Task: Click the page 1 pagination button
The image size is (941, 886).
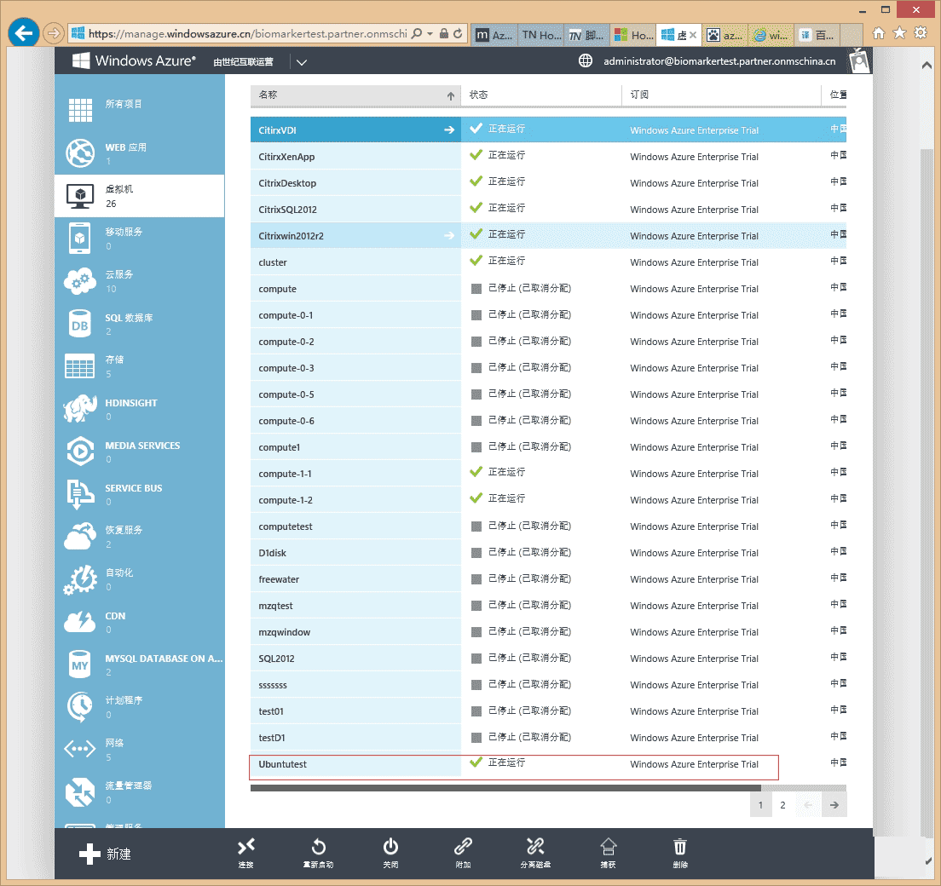Action: (x=760, y=805)
